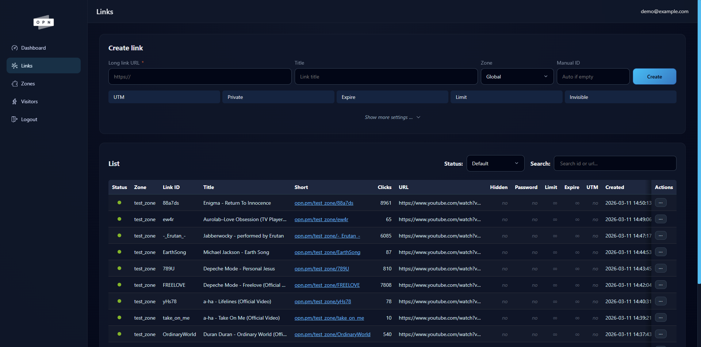Image resolution: width=701 pixels, height=347 pixels.
Task: Click the Visitors walking-person icon
Action: point(15,101)
